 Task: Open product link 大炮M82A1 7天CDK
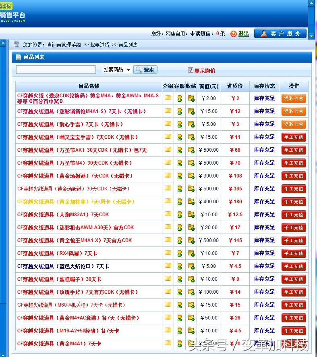[63, 215]
